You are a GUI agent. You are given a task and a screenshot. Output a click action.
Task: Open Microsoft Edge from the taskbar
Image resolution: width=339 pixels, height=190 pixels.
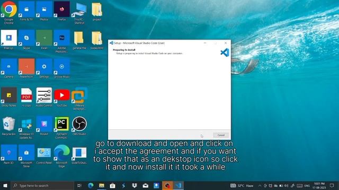coord(91,185)
